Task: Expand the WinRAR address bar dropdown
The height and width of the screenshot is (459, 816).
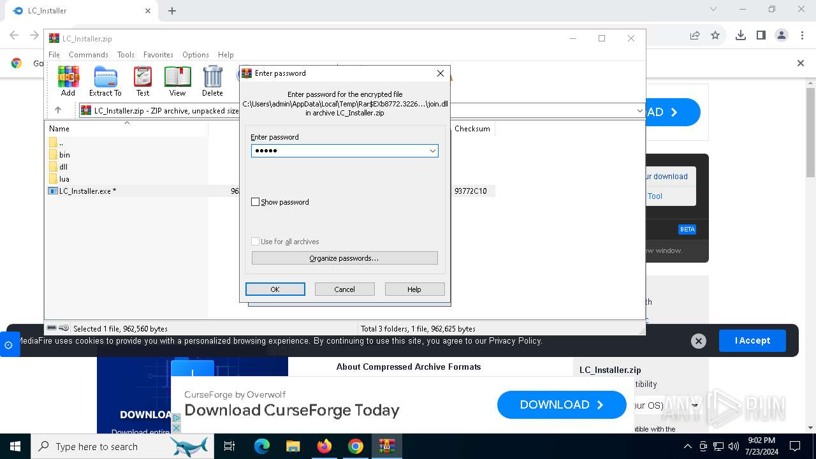Action: [x=639, y=111]
